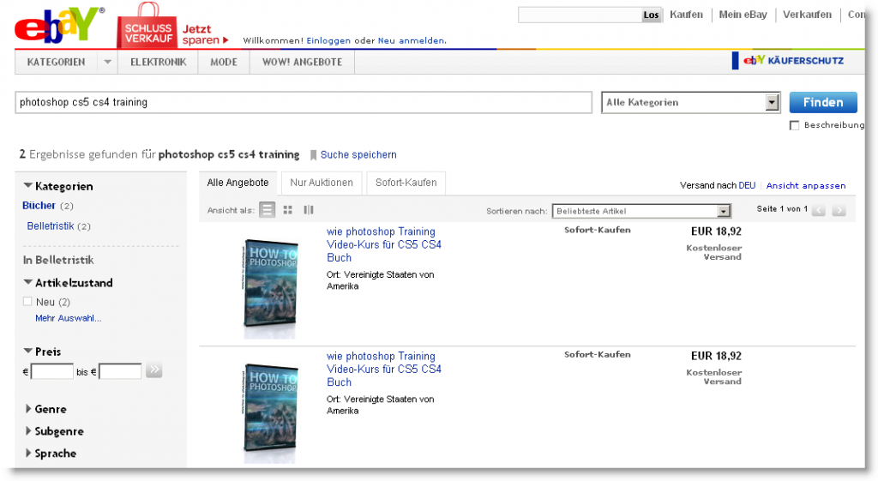The width and height of the screenshot is (878, 481).
Task: Expand the Subgenre filter
Action: click(x=28, y=430)
